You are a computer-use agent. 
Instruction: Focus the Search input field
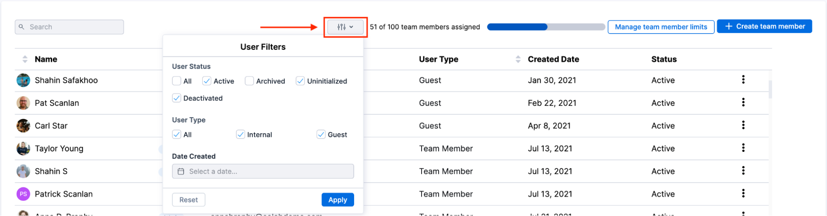pyautogui.click(x=74, y=27)
